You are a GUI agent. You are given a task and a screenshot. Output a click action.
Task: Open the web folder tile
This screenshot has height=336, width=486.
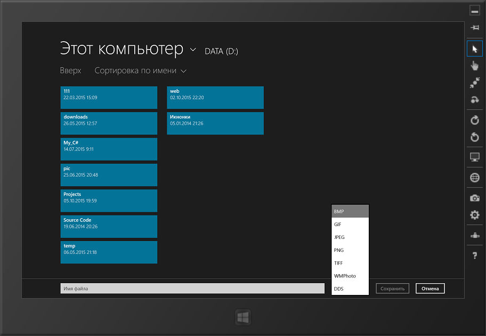(215, 98)
